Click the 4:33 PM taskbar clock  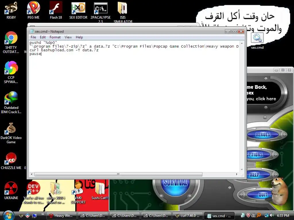coord(283,215)
